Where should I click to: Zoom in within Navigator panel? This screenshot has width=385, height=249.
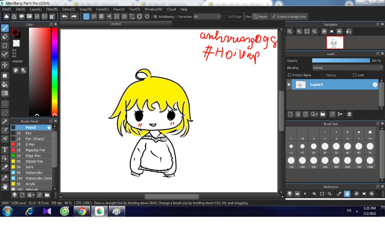click(x=299, y=32)
